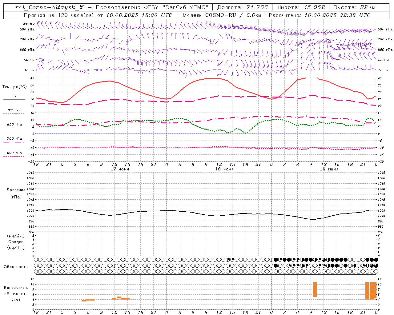Click the "Осадки" precipitation label
Screen dimensions: 394x315
[x=16, y=242]
